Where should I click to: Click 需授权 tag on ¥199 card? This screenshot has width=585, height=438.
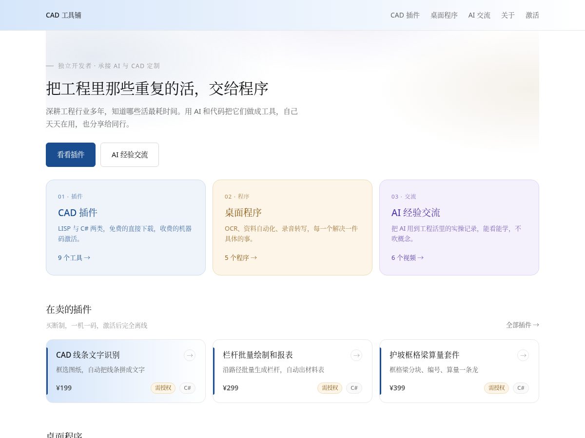tap(163, 388)
